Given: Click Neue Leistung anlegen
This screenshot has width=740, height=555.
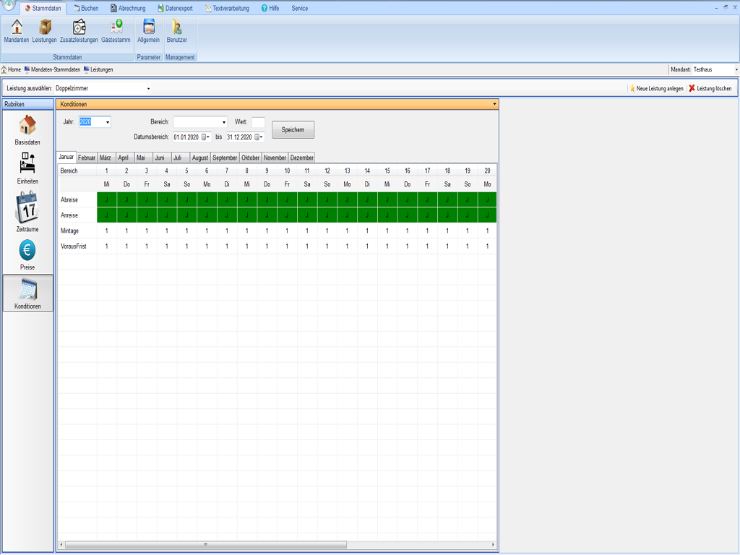Looking at the screenshot, I should point(655,88).
